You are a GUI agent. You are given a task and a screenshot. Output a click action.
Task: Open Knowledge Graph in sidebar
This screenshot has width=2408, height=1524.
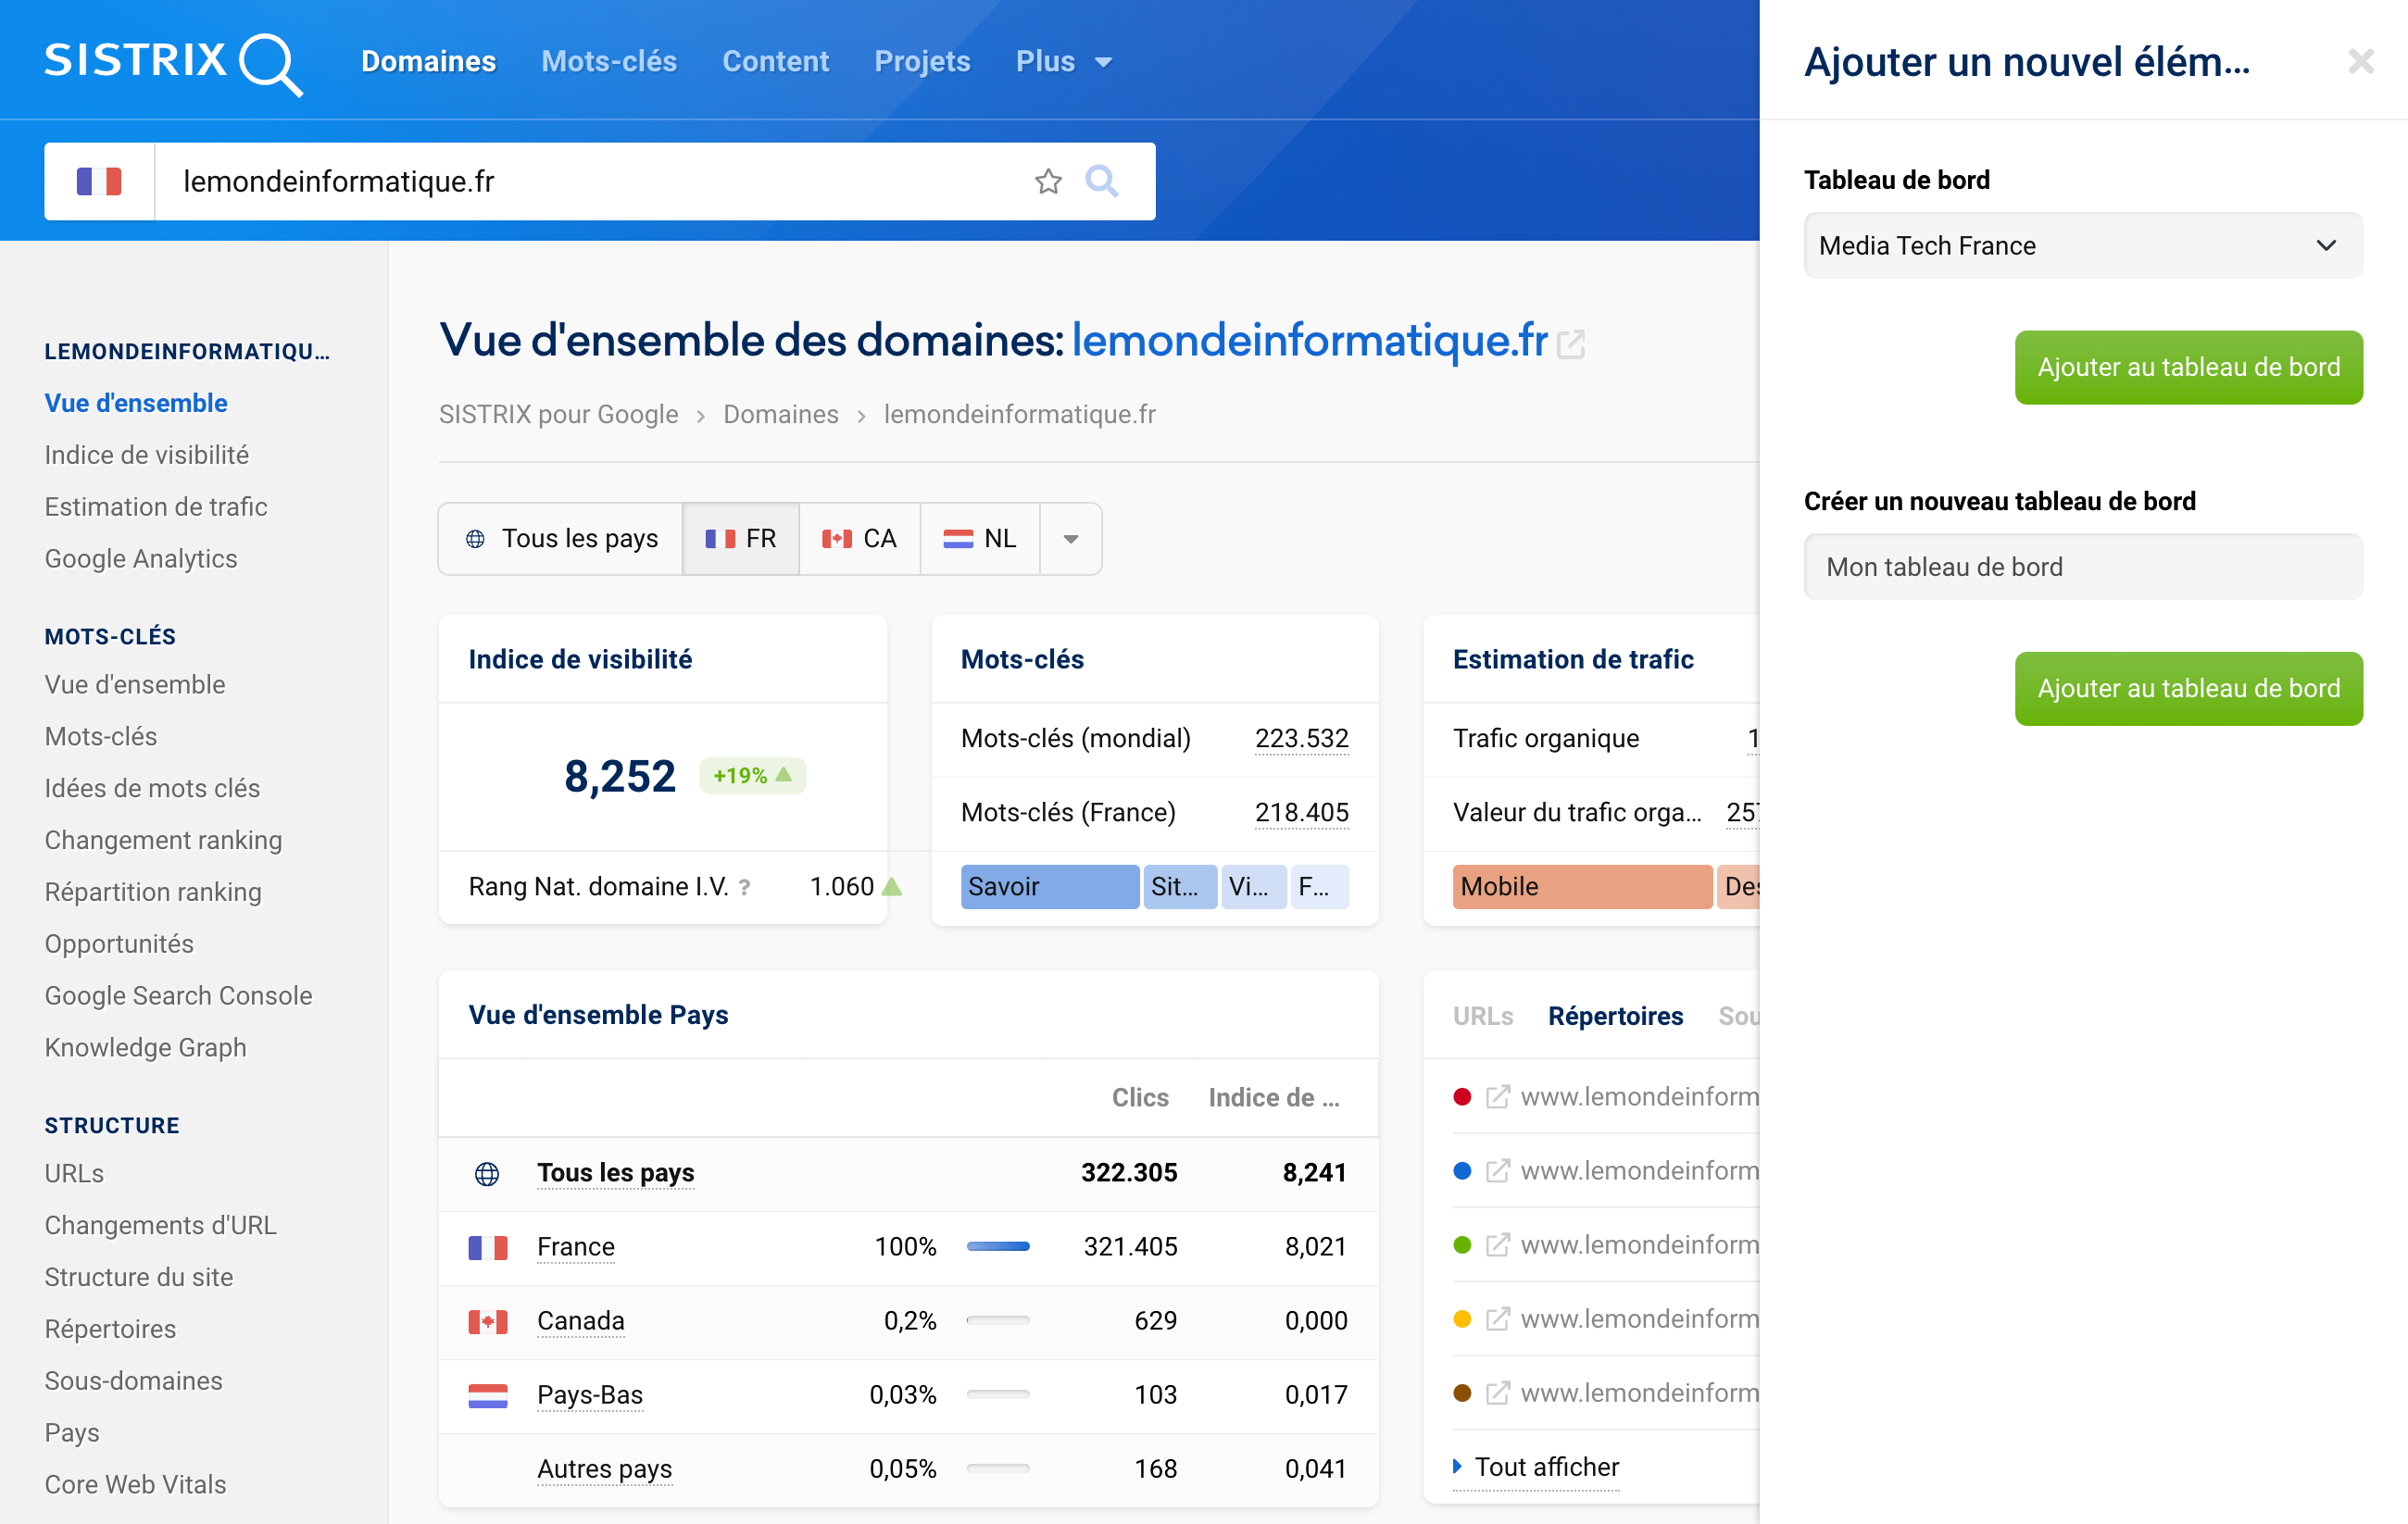coord(145,1048)
